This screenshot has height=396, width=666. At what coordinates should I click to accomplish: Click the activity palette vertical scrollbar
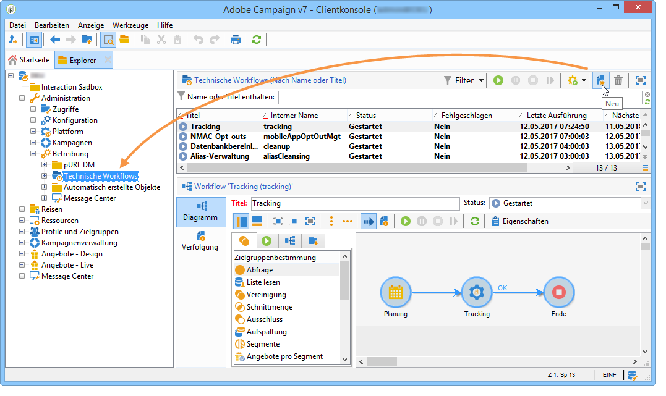pos(344,282)
